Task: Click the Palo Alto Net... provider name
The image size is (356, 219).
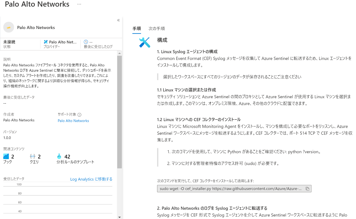Action: [x=63, y=42]
